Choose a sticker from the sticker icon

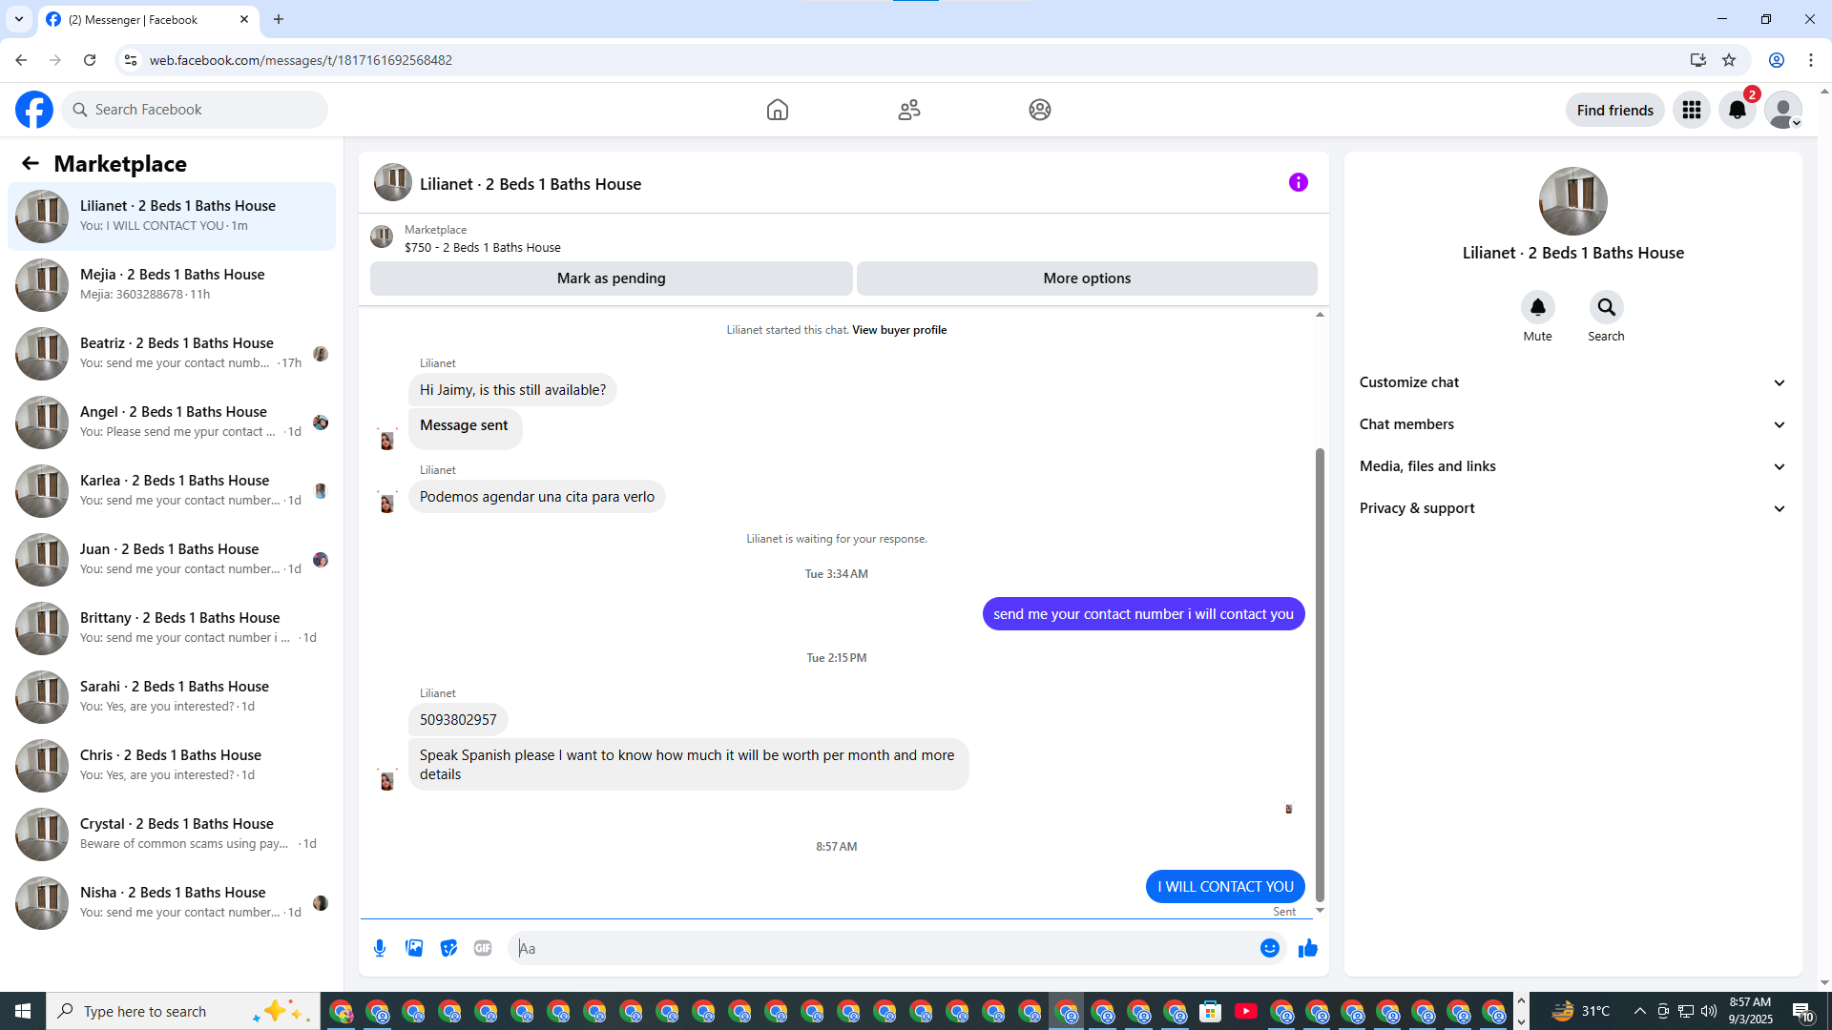point(448,948)
